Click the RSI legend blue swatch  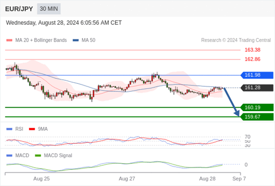(x=9, y=129)
